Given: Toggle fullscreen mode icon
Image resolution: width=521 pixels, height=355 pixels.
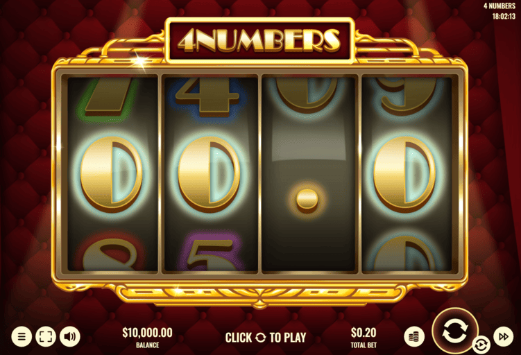Looking at the screenshot, I should click(46, 336).
